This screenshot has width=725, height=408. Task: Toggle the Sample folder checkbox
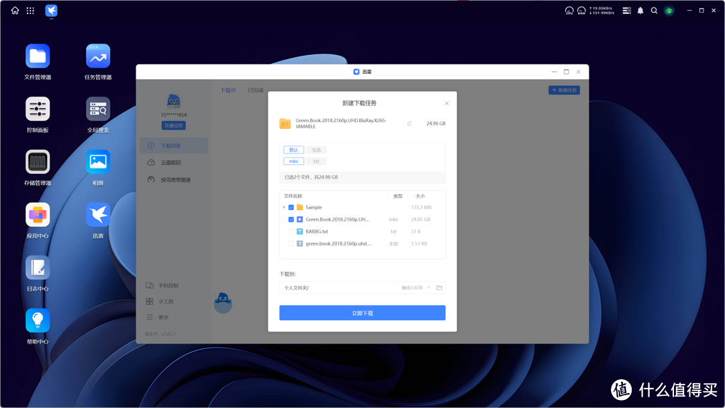[x=291, y=207]
